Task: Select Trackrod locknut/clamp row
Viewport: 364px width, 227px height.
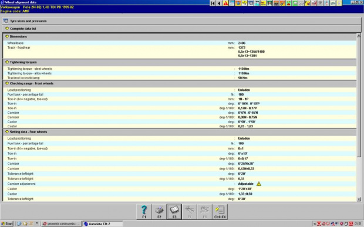Action: pos(180,78)
